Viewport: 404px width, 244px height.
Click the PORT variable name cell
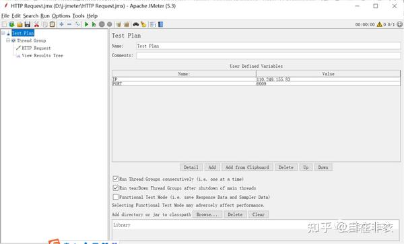(184, 83)
